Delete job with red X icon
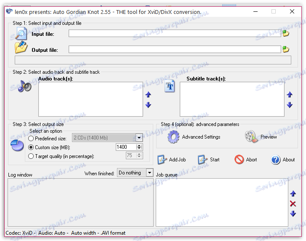 [x=293, y=204]
